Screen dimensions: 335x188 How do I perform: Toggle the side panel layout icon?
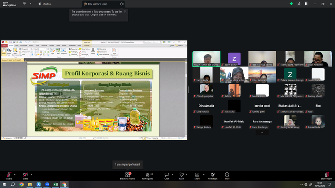[x=306, y=4]
